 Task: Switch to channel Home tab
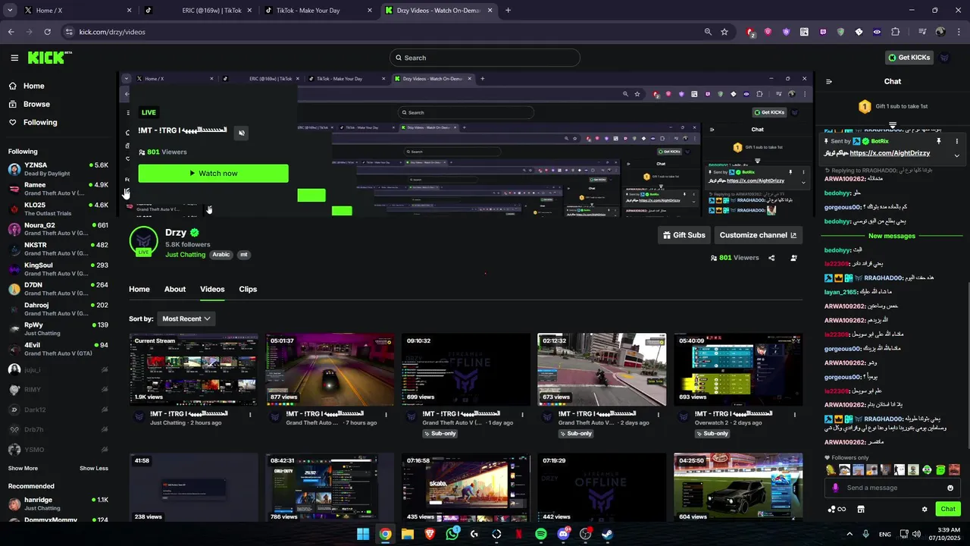tap(139, 289)
